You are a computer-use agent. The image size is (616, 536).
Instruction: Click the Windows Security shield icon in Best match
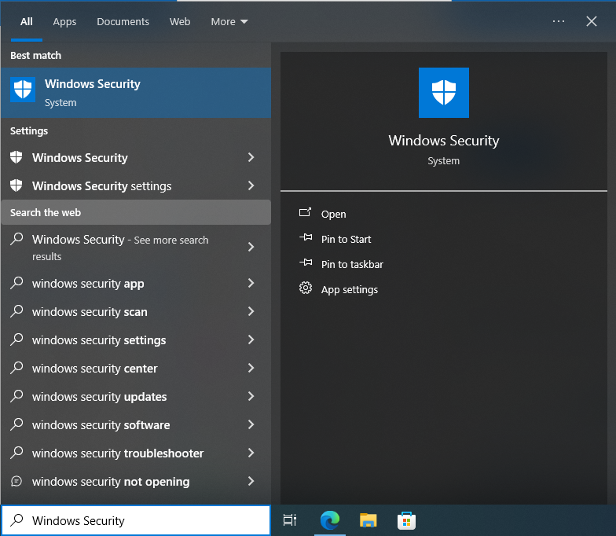(22, 90)
